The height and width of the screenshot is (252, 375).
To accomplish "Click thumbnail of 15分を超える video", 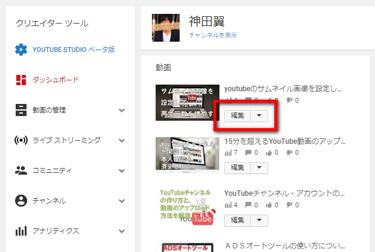I will [187, 155].
